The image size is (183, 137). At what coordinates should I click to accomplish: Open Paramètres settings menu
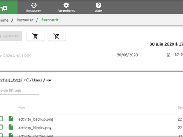click(x=66, y=8)
